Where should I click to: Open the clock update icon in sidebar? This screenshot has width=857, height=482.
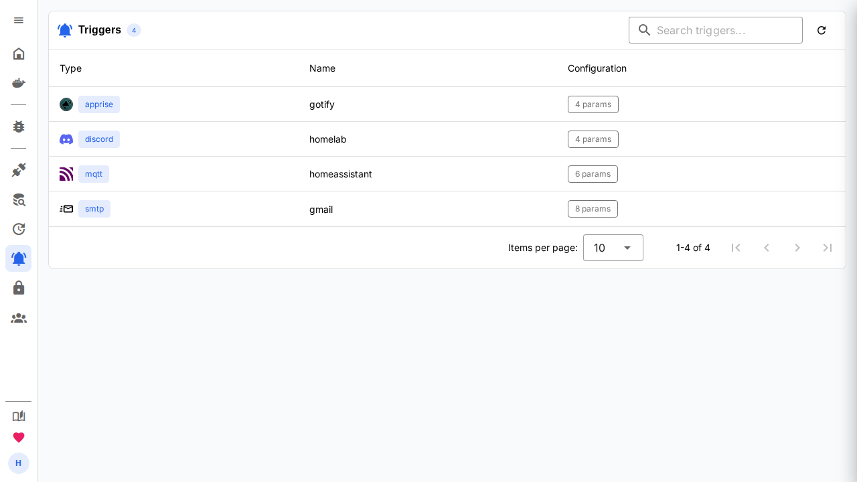[19, 229]
